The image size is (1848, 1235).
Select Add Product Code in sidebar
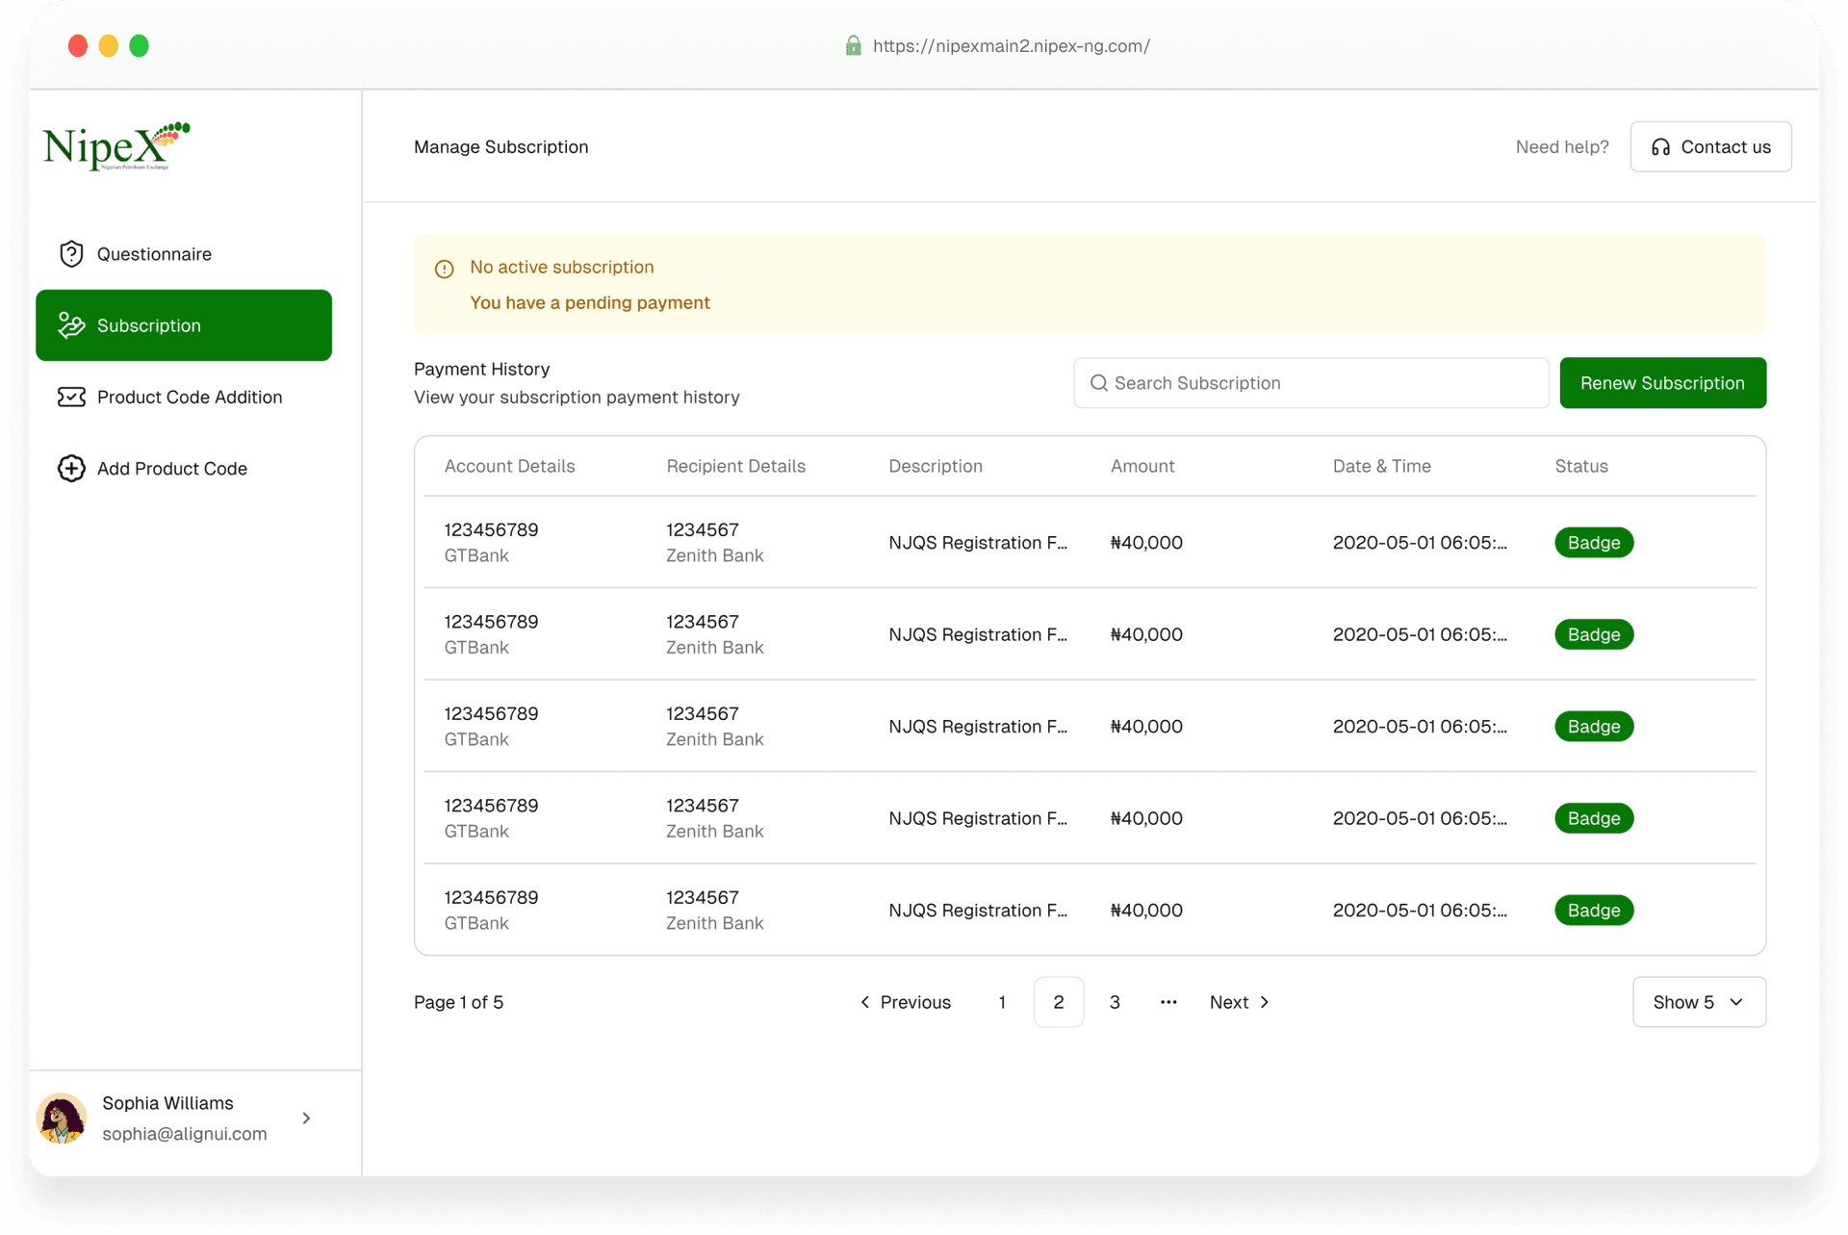pos(171,469)
